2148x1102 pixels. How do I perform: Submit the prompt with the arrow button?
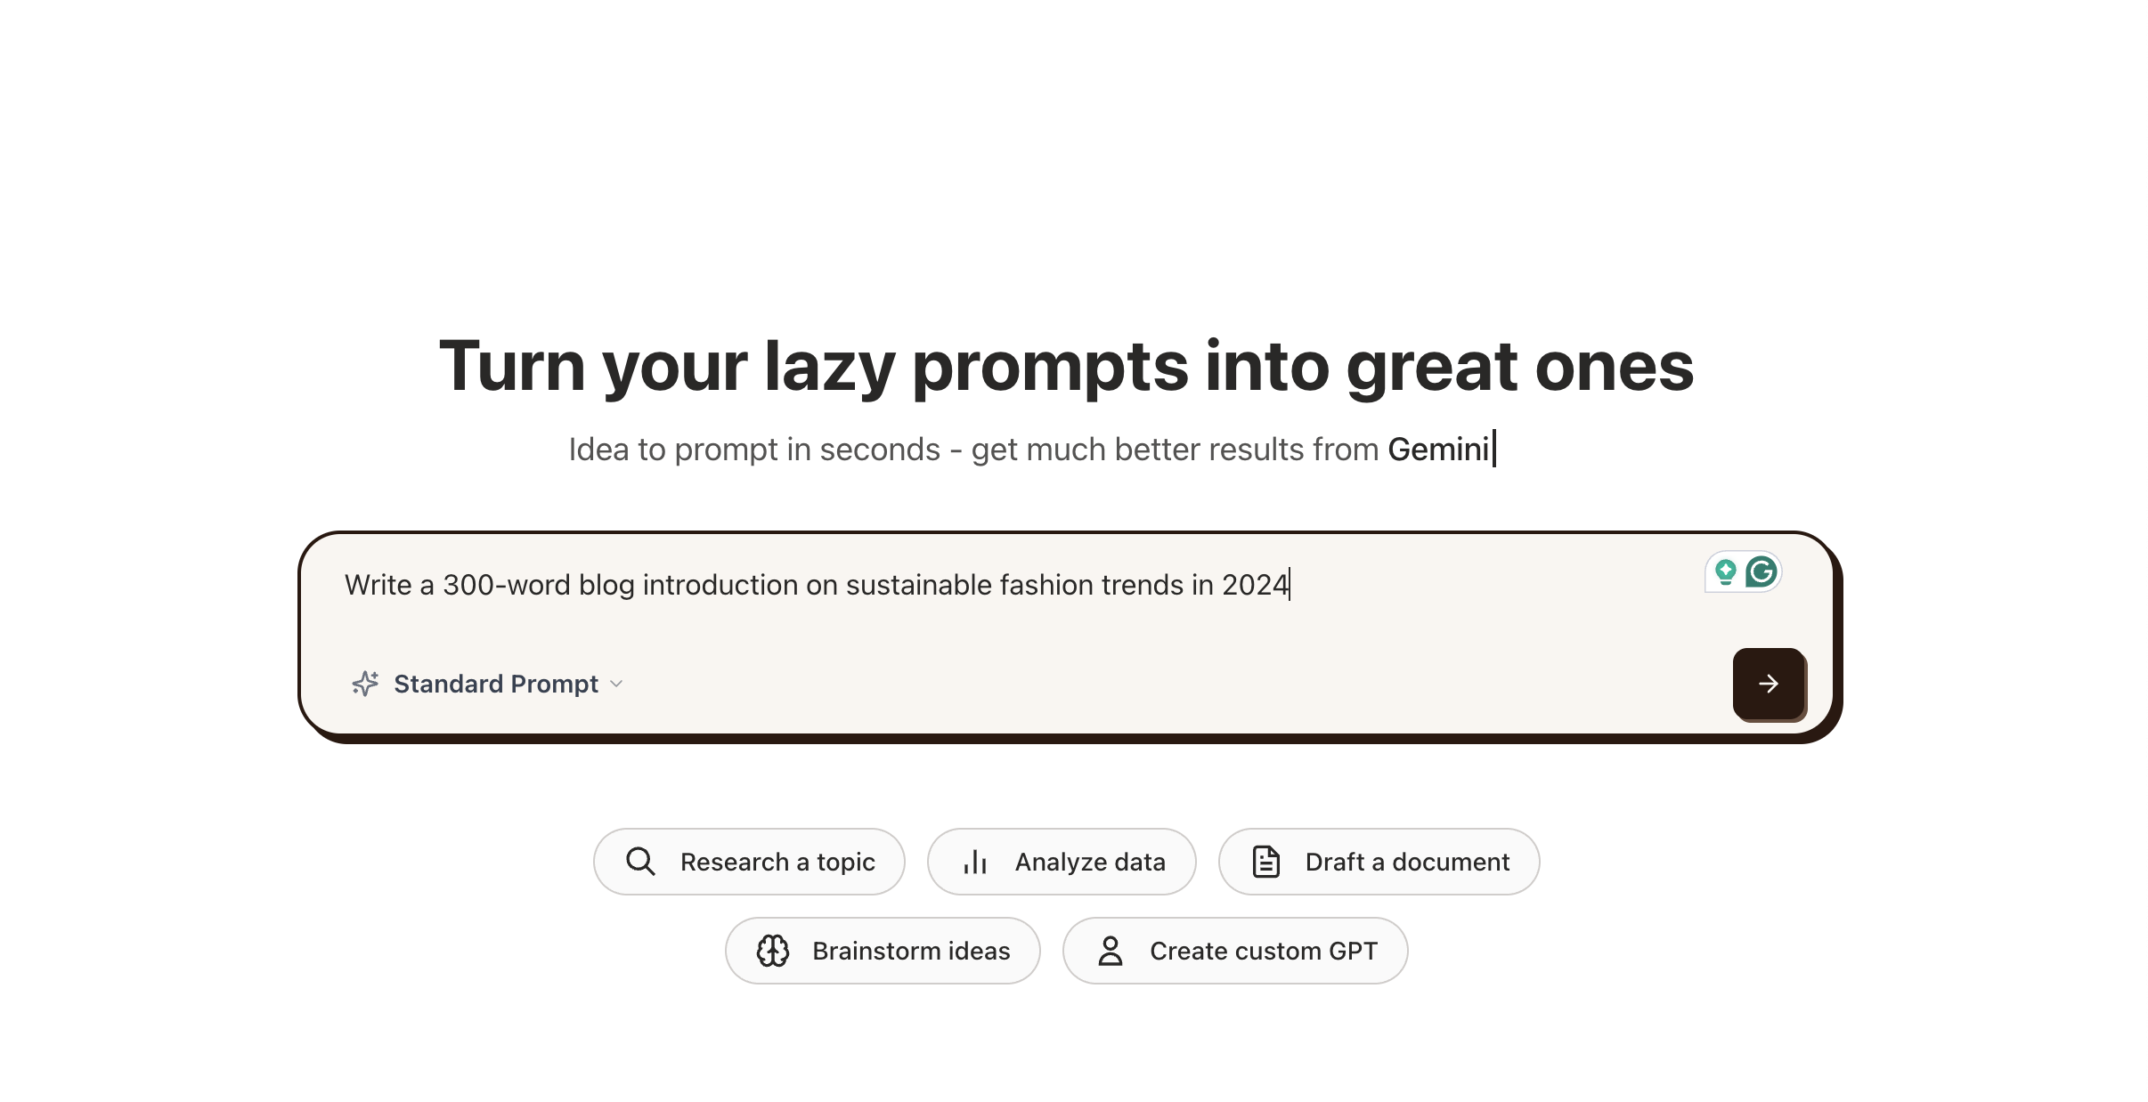pyautogui.click(x=1769, y=684)
